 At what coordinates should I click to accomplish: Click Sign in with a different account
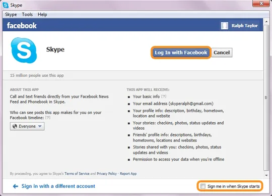58,186
